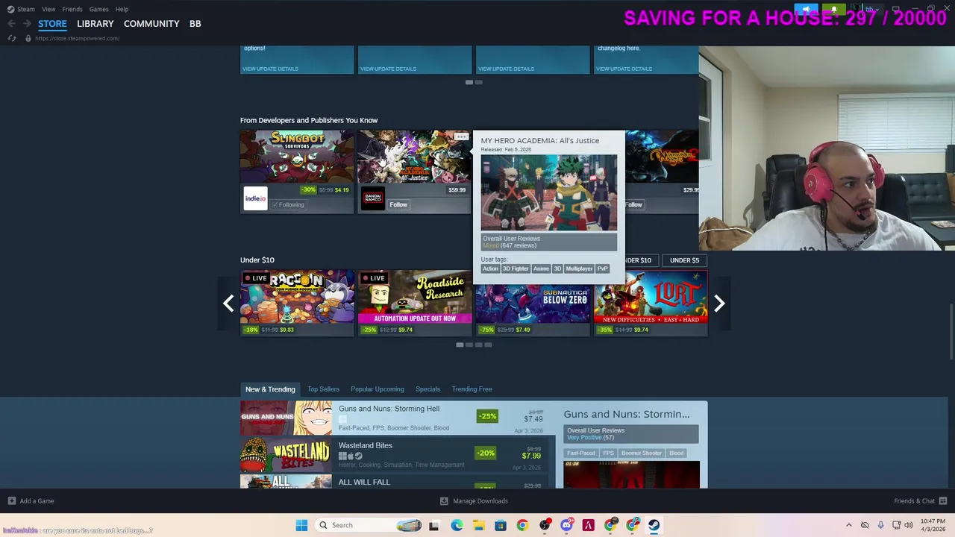This screenshot has width=955, height=537.
Task: Select the New & Trending tab
Action: [x=270, y=389]
